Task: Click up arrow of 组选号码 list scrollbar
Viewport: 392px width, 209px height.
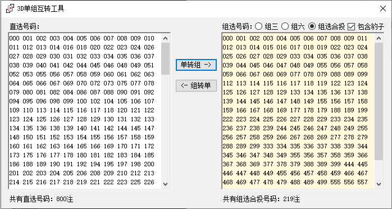Action: pos(379,38)
